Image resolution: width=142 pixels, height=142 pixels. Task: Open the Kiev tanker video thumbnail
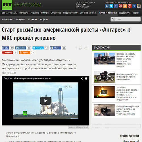pos(104,59)
